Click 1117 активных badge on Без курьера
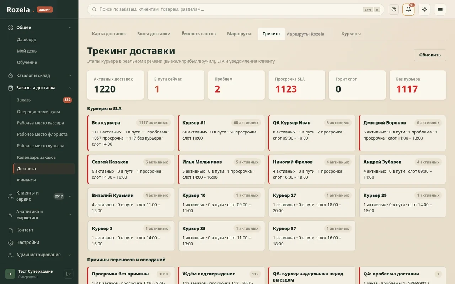The height and width of the screenshot is (284, 455). (153, 122)
